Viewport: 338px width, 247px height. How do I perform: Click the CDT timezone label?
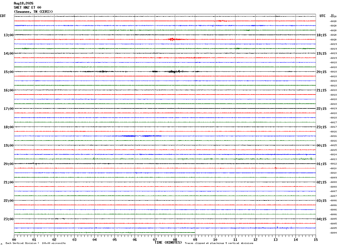coord(3,16)
